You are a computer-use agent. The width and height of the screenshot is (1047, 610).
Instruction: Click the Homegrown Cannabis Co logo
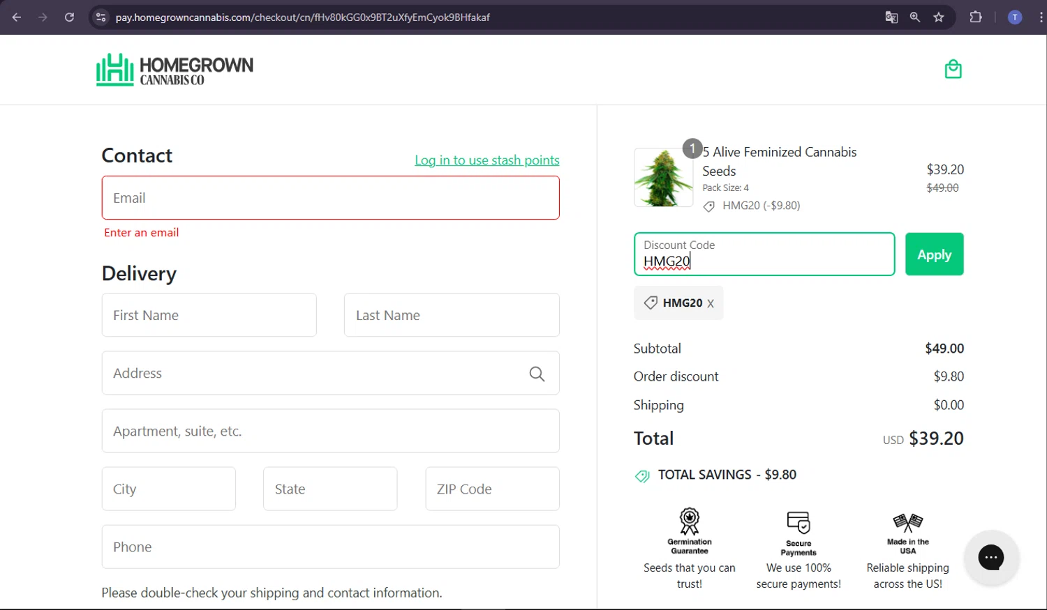174,70
